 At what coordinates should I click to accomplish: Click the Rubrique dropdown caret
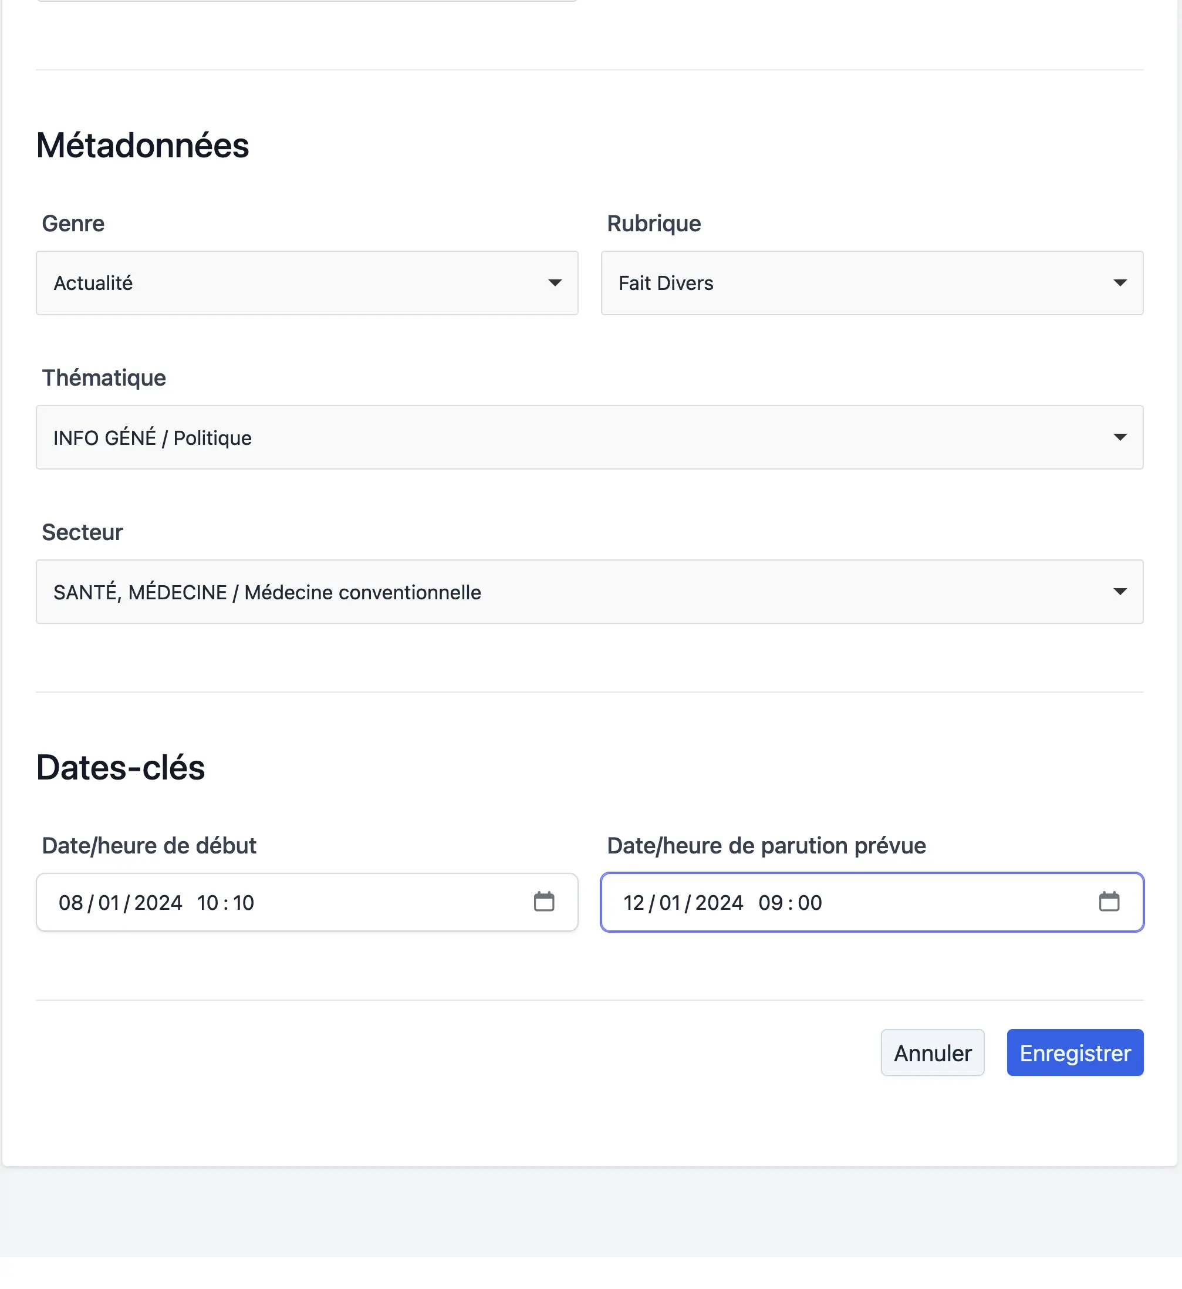[x=1119, y=283]
